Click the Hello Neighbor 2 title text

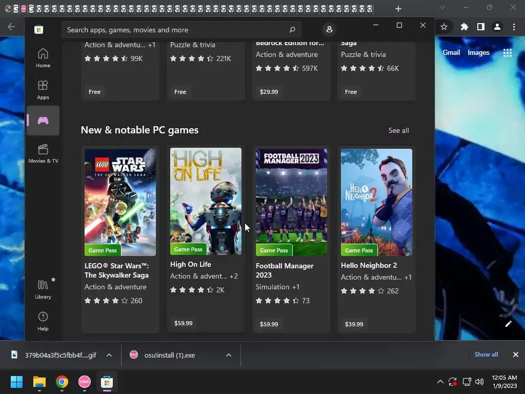pyautogui.click(x=369, y=265)
